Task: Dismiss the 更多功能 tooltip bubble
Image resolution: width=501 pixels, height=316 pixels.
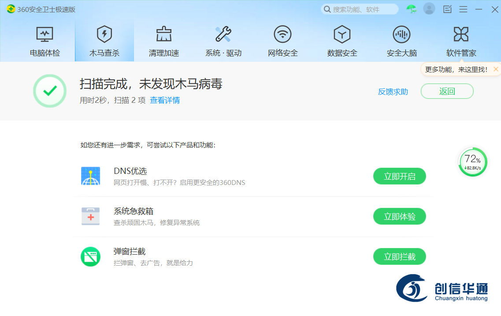Action: [496, 69]
